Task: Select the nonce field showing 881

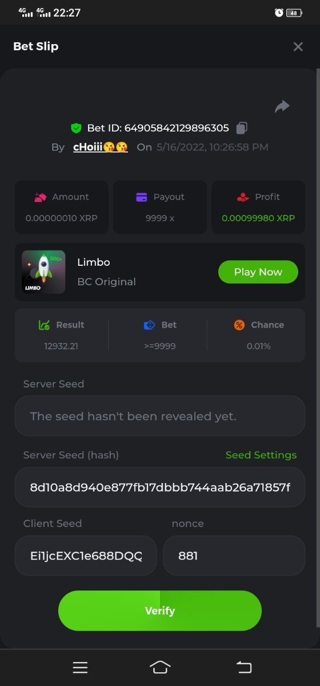Action: [x=234, y=555]
